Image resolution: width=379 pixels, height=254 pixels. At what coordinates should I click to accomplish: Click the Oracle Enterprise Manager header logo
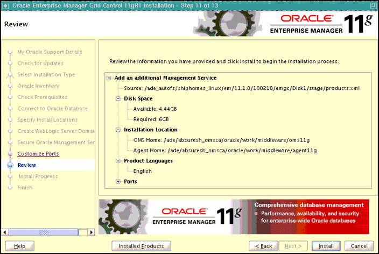click(x=321, y=24)
